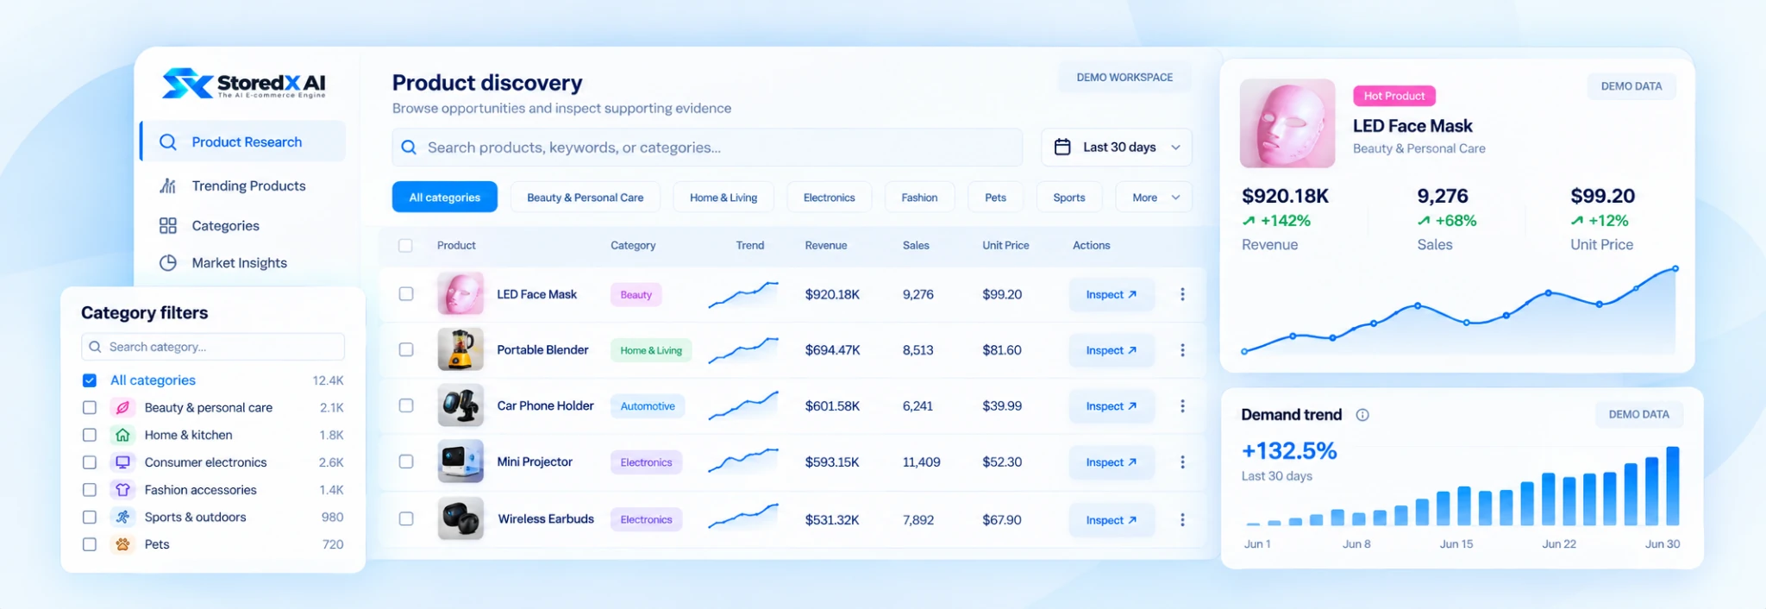Screen dimensions: 1766x609
Task: Open the three-dot menu for Mini Projector
Action: coord(1182,462)
